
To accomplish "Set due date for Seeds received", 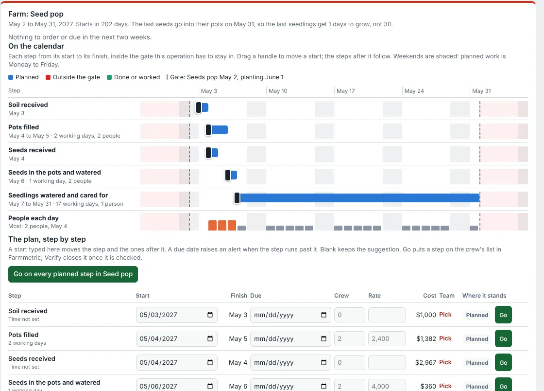I will click(x=290, y=362).
